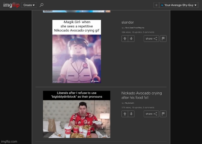Open the Create dropdown menu
The height and width of the screenshot is (144, 202).
[29, 5]
